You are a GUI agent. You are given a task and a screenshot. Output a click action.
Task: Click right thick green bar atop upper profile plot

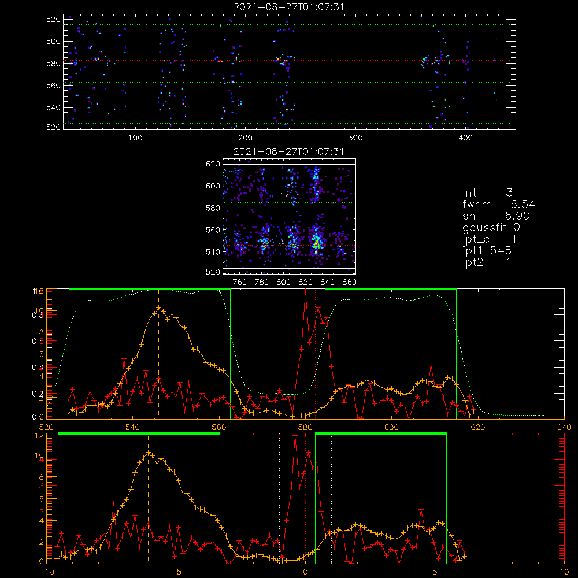pos(391,290)
